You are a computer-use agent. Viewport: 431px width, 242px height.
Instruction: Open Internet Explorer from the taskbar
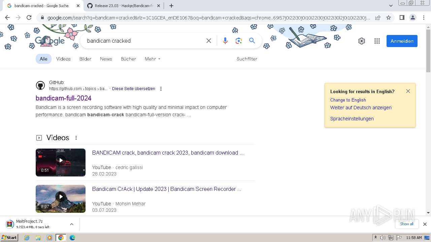click(27, 238)
